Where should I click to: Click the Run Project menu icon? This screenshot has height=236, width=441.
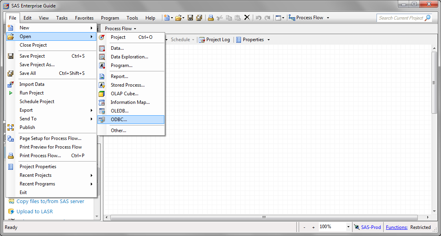click(10, 93)
